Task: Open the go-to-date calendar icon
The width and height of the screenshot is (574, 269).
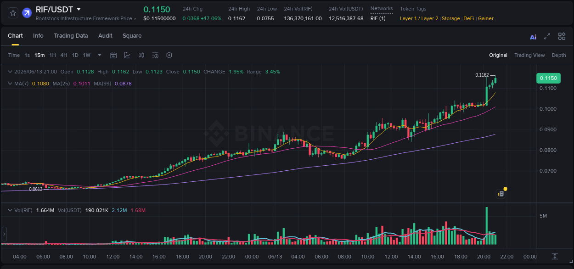Action: coord(113,55)
